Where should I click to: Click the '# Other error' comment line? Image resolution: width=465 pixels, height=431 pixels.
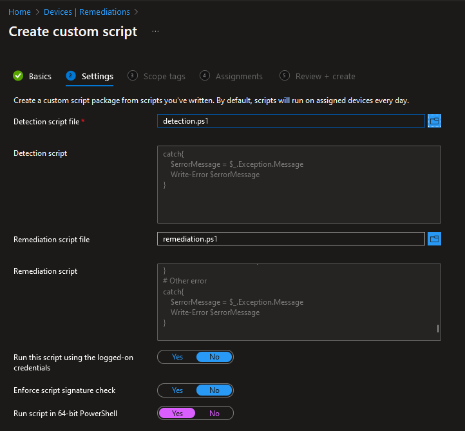[x=185, y=281]
